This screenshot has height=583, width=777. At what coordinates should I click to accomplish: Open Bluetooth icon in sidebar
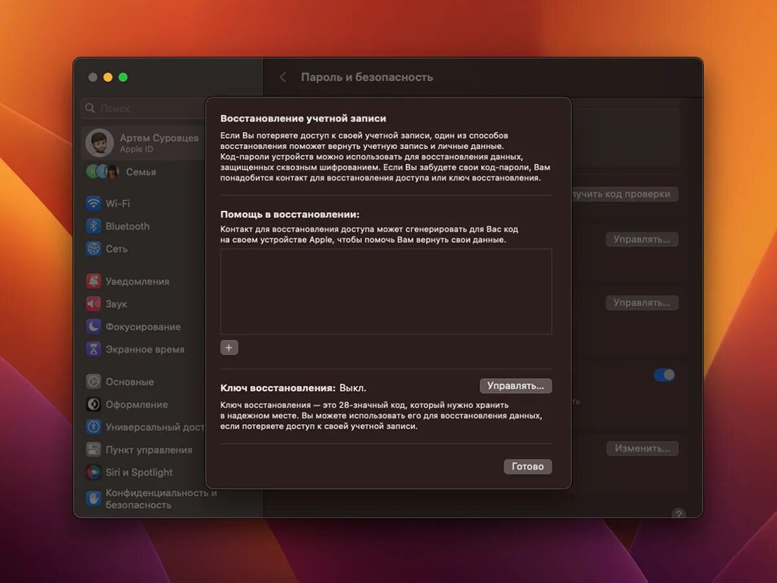pos(94,226)
